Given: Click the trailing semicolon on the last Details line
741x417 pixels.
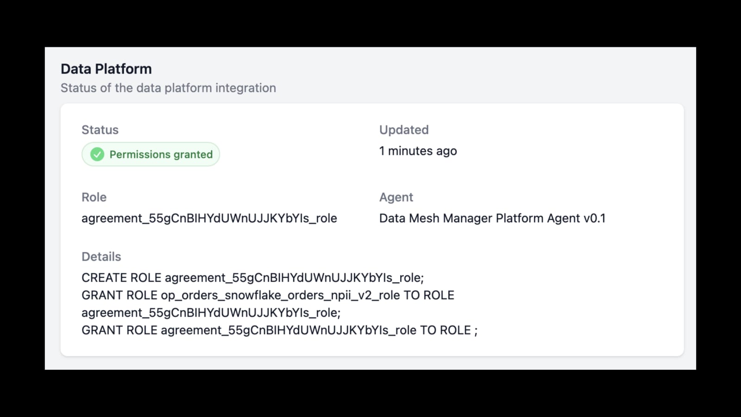Looking at the screenshot, I should pos(476,331).
